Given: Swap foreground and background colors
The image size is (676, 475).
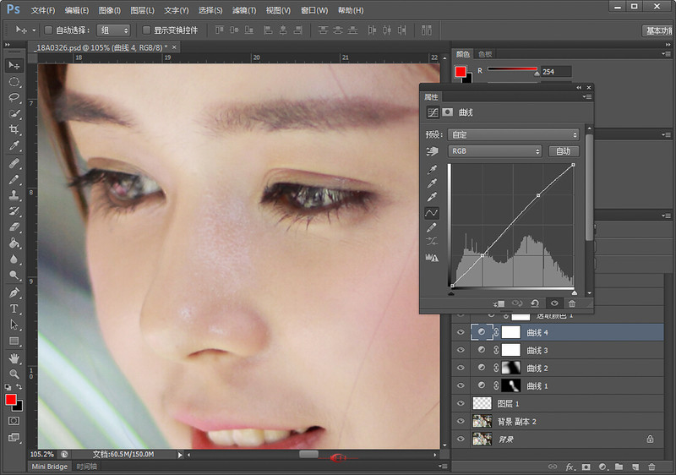Looking at the screenshot, I should click(19, 386).
